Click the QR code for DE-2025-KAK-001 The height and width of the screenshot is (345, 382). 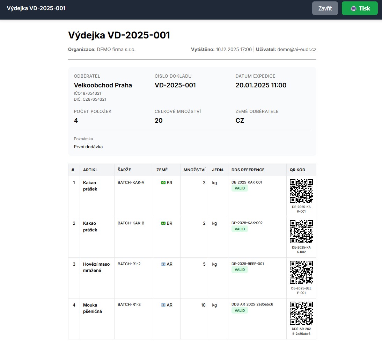(x=301, y=191)
